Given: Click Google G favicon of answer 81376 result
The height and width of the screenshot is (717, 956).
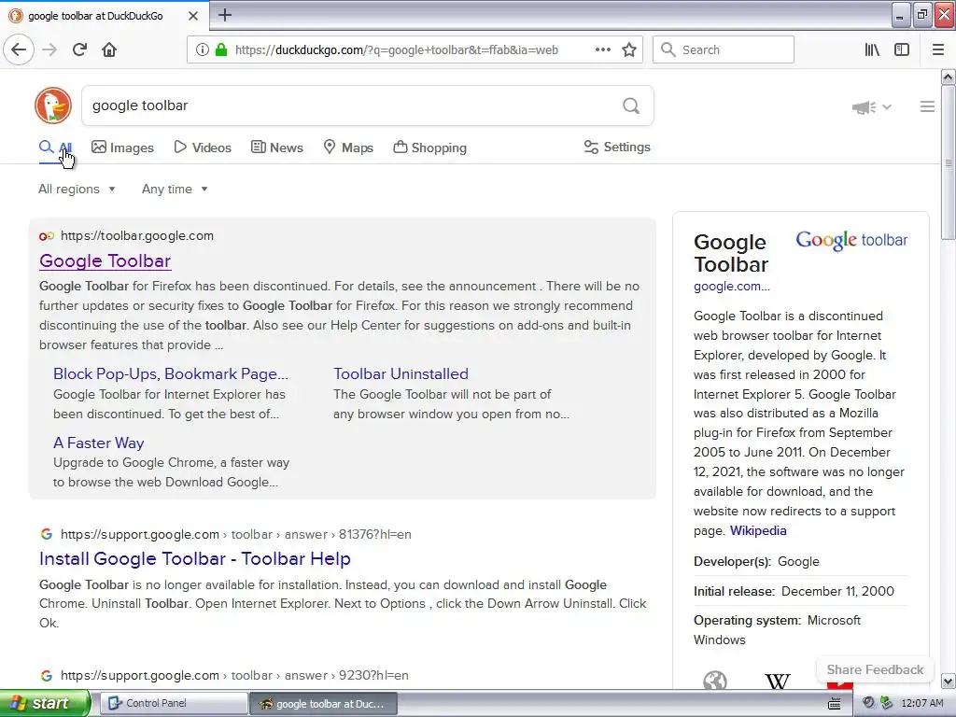Looking at the screenshot, I should [47, 534].
